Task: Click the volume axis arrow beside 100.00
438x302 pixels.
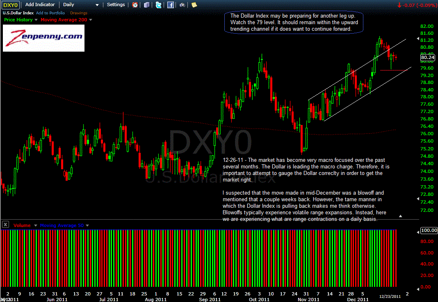Action: 418,232
